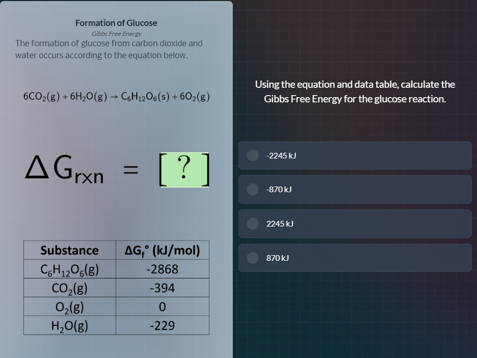477x358 pixels.
Task: Click the 870 kJ answer row
Action: 355,258
